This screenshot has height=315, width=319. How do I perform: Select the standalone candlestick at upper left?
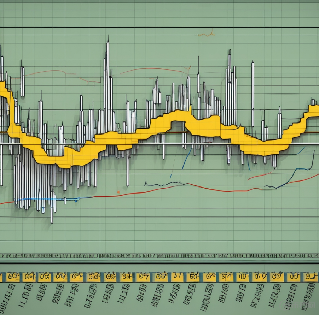(22, 81)
